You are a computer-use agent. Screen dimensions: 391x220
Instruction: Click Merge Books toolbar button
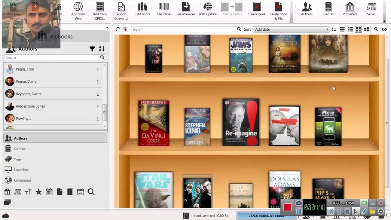(232, 9)
